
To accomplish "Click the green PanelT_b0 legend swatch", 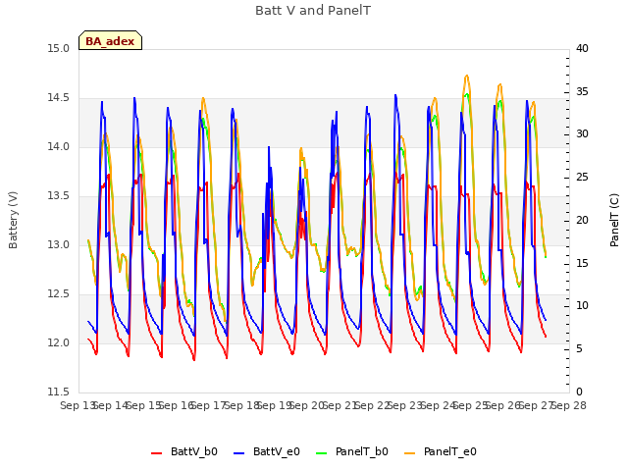I will click(x=321, y=453).
